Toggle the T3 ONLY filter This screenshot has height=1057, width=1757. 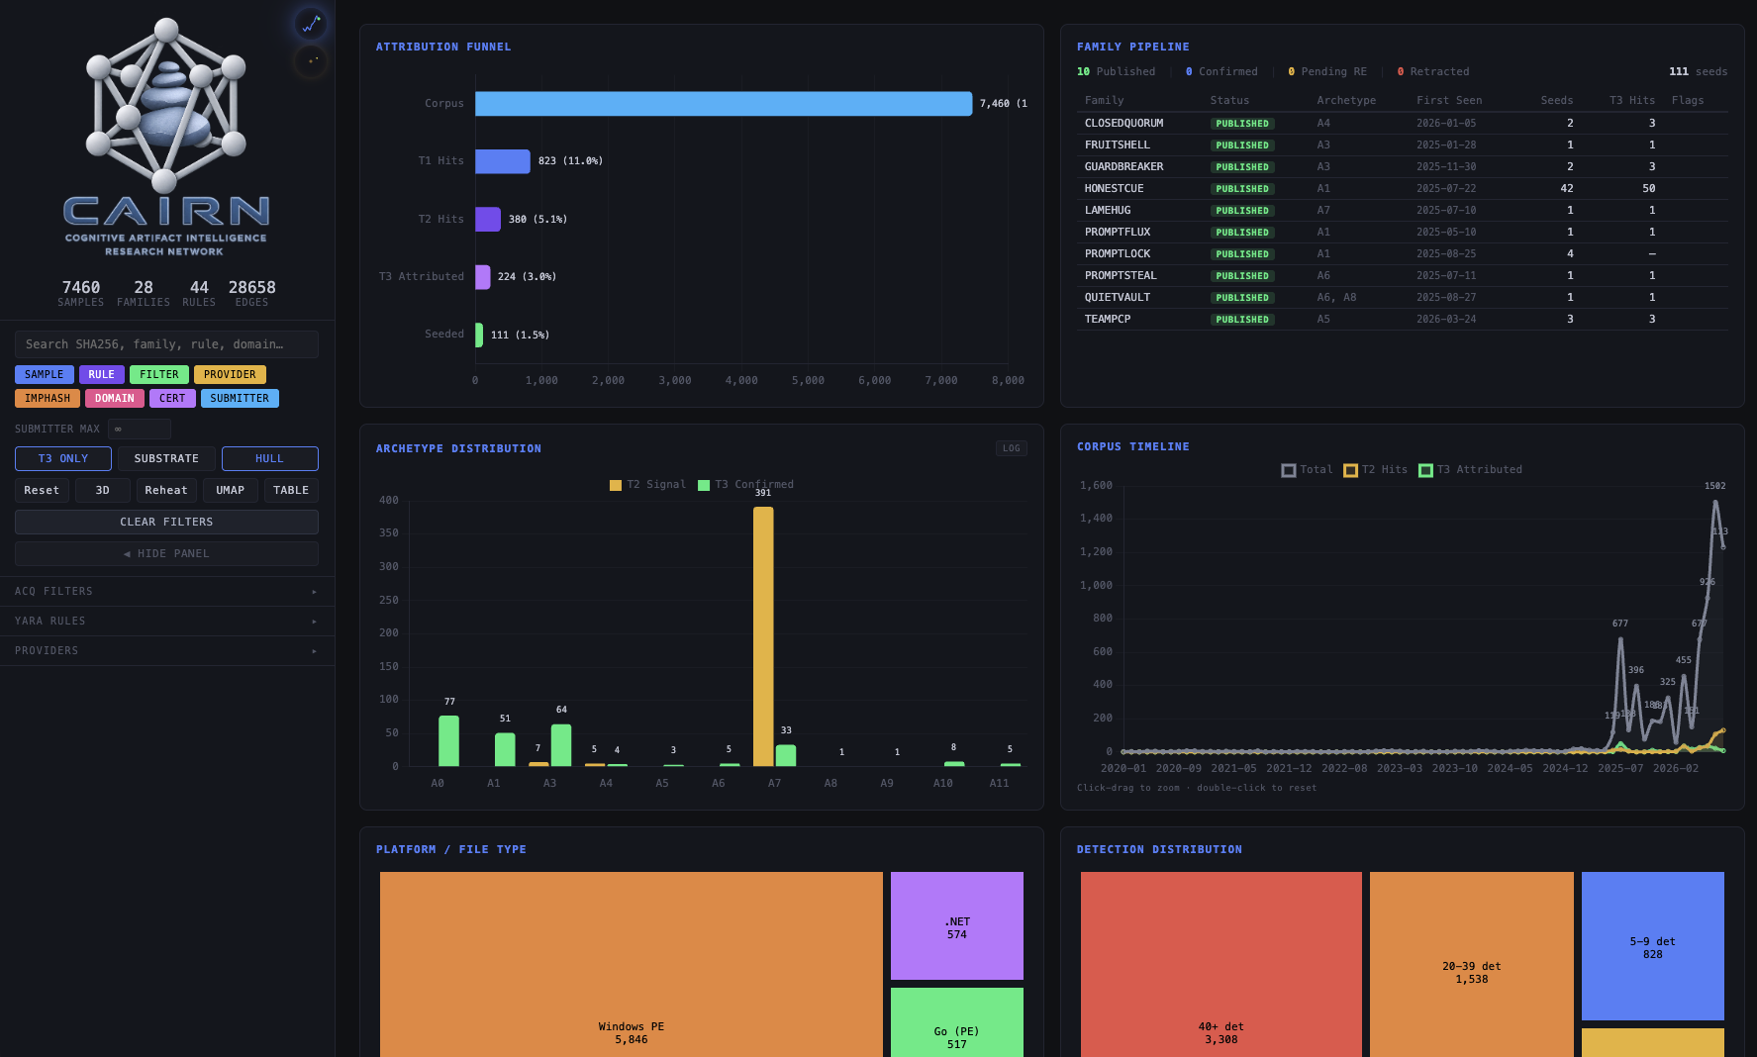[63, 459]
